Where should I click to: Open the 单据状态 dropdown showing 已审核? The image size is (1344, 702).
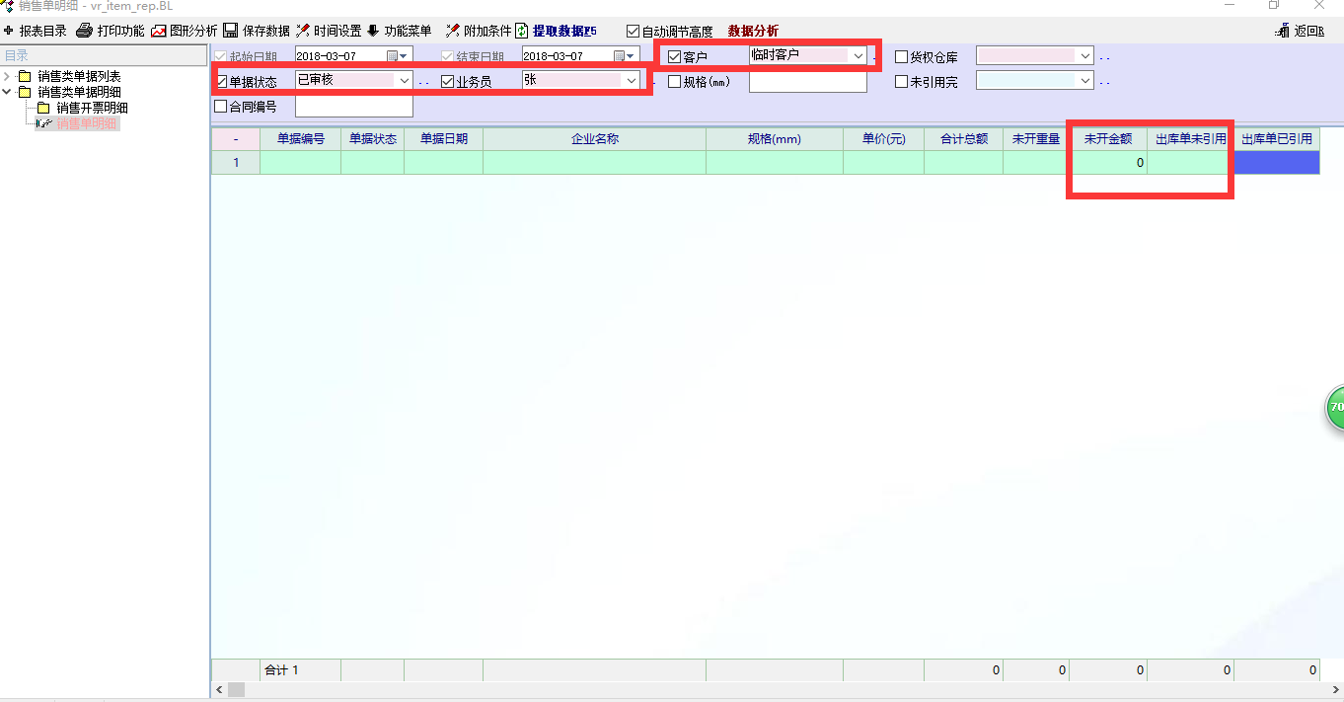pos(405,81)
